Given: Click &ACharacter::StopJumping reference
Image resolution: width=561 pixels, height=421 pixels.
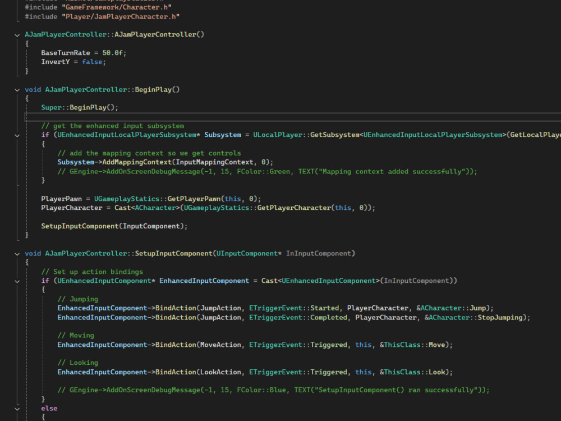Looking at the screenshot, I should click(x=473, y=318).
